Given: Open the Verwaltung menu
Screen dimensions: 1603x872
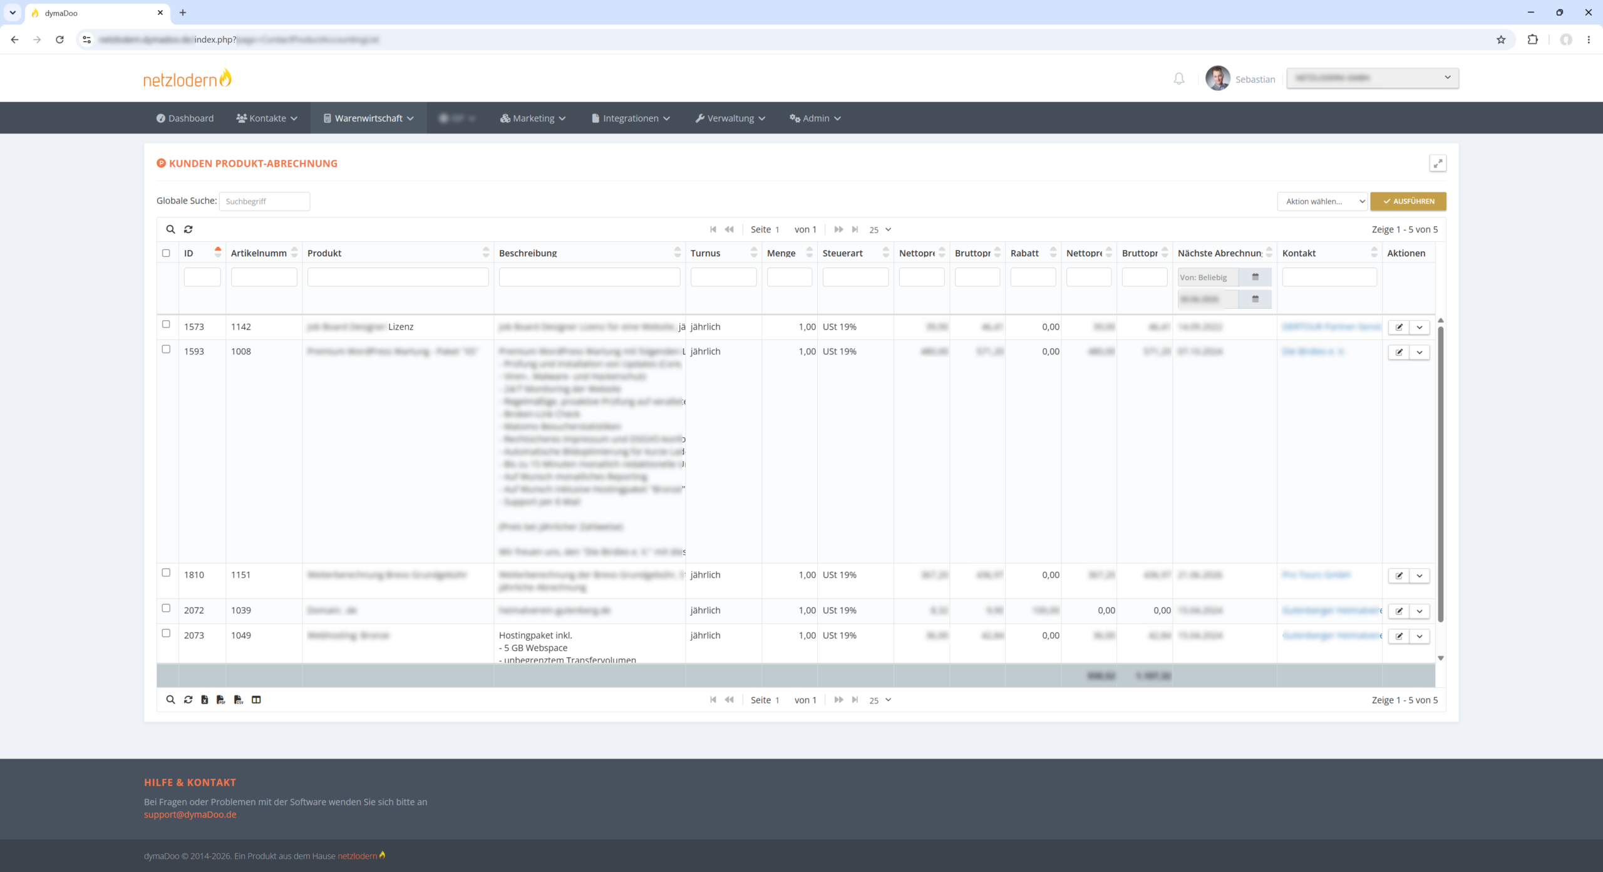Looking at the screenshot, I should 730,118.
